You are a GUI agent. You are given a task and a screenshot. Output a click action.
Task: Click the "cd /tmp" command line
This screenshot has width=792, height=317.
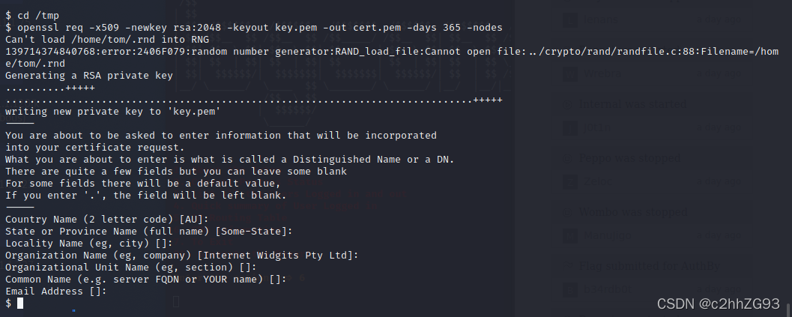[x=31, y=15]
